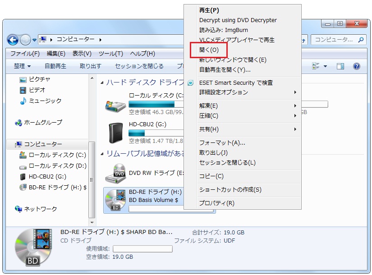
Task: Click the 自動再生 toolbar button
Action: [x=55, y=66]
